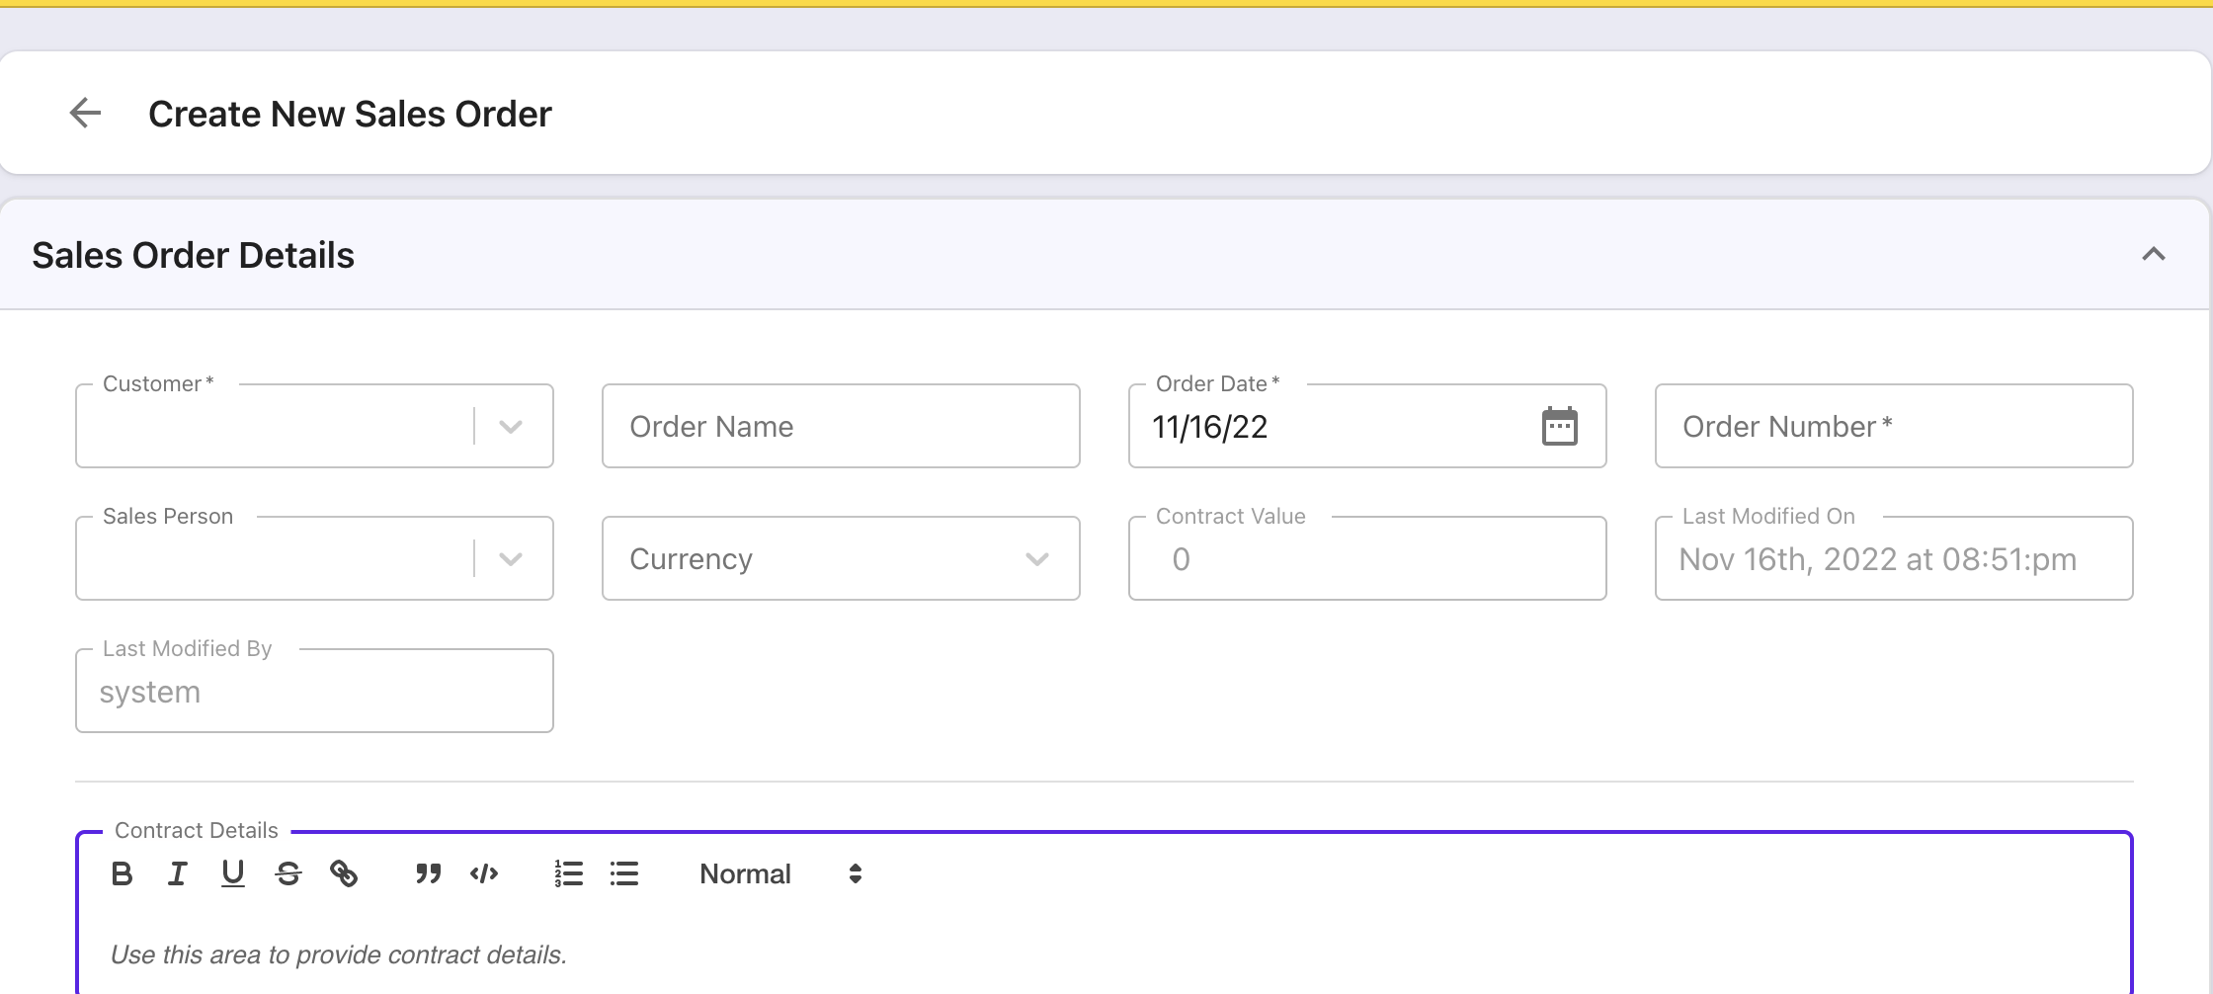Enable strikethrough formatting
This screenshot has height=994, width=2213.
click(x=287, y=873)
